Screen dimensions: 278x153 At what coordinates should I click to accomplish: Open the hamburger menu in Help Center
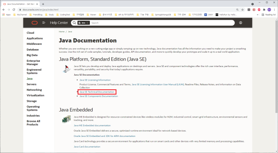click(x=44, y=23)
